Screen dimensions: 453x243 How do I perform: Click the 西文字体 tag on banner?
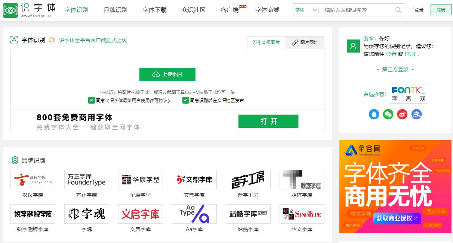(436, 212)
